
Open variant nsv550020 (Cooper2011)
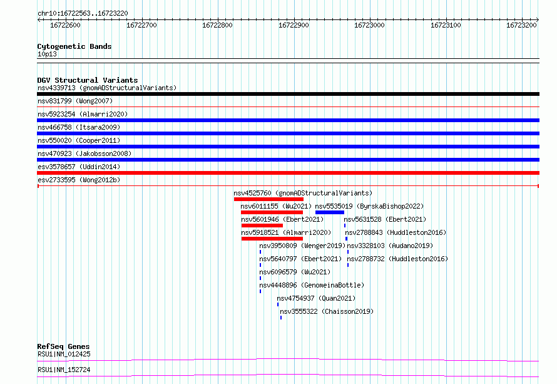click(79, 140)
